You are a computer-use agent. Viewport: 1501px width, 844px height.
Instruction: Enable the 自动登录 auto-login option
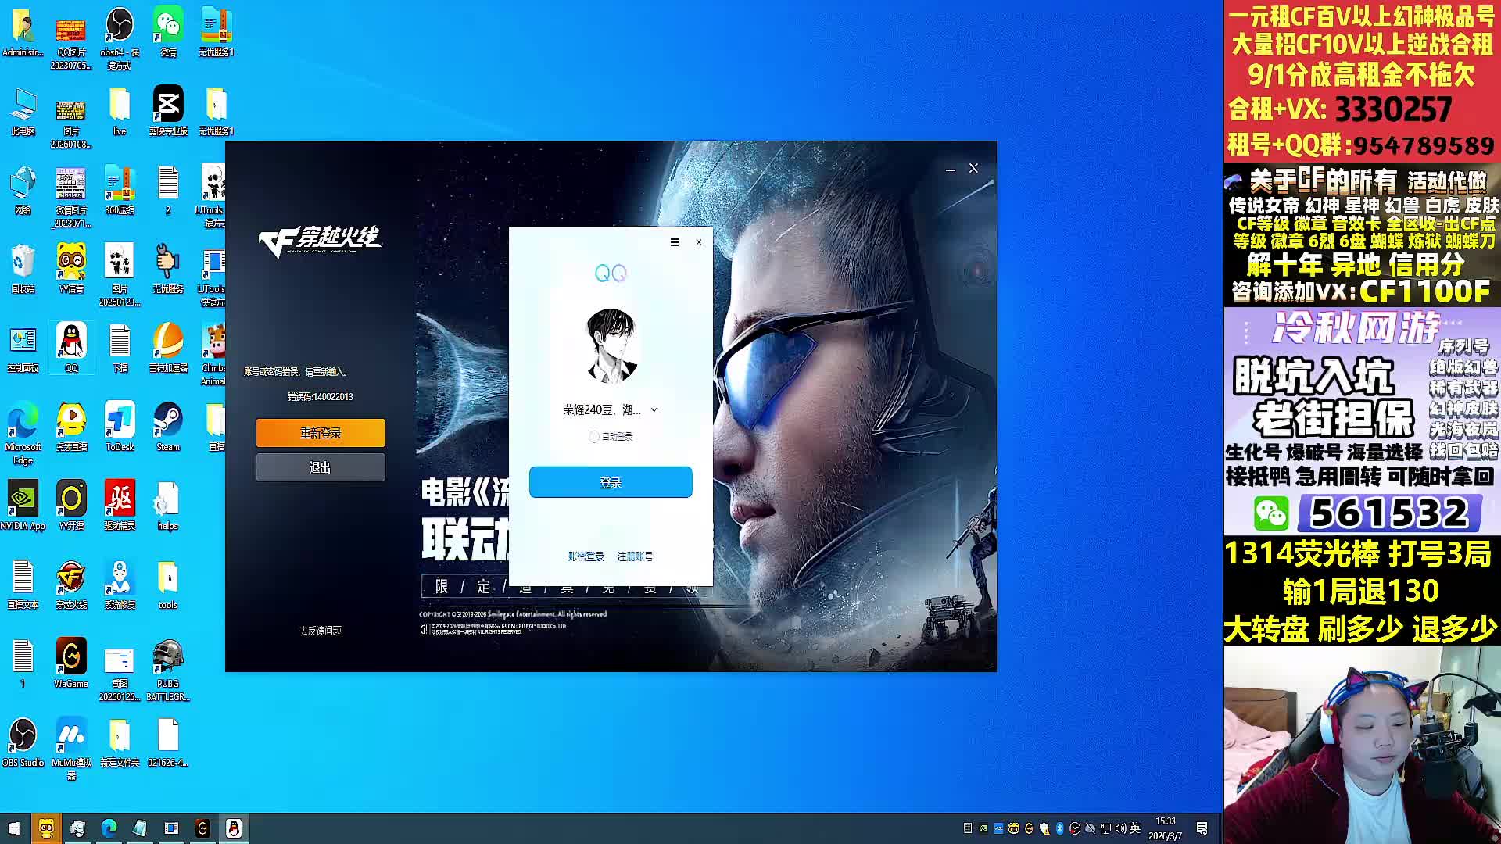(x=594, y=437)
